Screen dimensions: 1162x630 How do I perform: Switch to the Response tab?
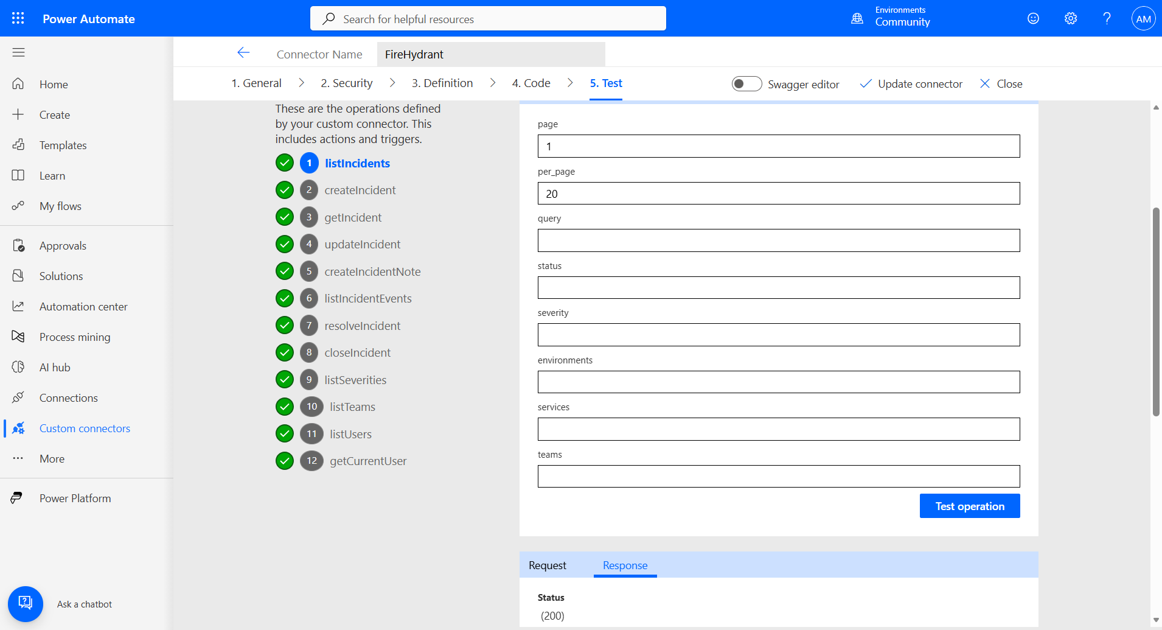point(625,565)
